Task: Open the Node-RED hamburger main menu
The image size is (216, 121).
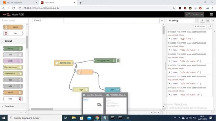Action: click(211, 14)
